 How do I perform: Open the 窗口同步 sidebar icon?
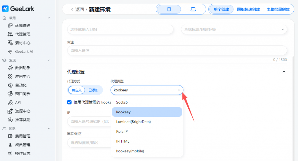(x=10, y=94)
